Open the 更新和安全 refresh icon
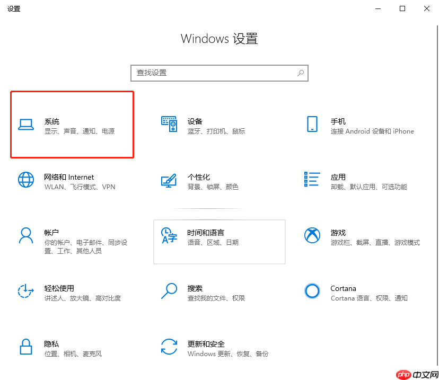The width and height of the screenshot is (439, 380). 169,348
